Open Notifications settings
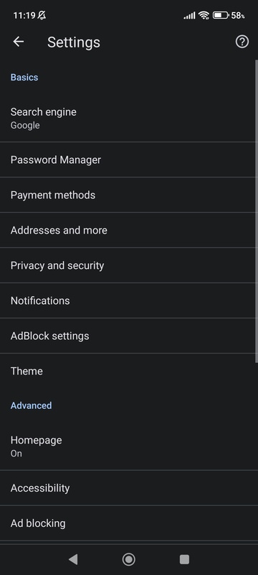The image size is (258, 575). coord(129,300)
